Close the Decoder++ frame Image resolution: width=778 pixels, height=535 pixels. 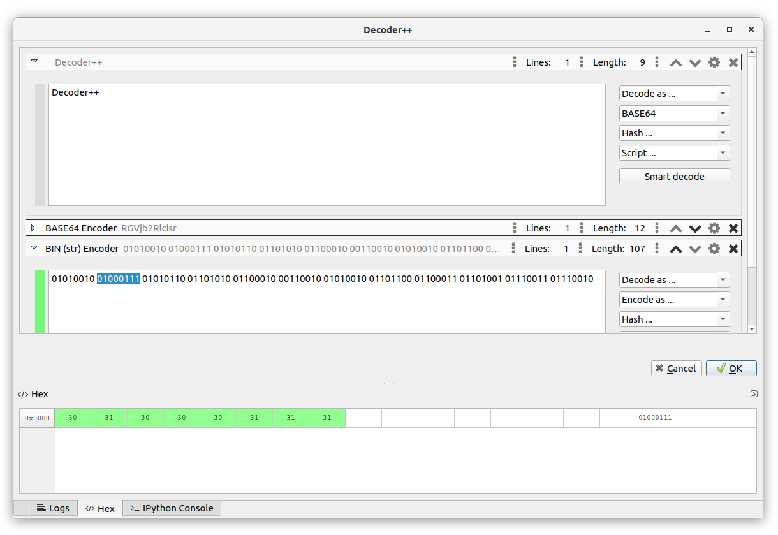pos(733,62)
